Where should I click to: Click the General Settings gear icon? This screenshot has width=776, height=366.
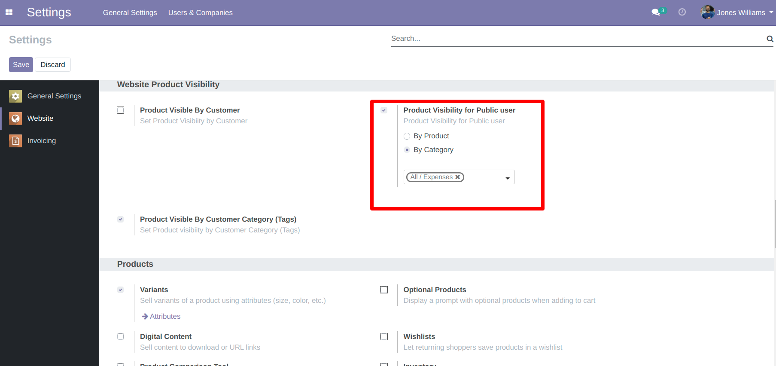coord(15,96)
